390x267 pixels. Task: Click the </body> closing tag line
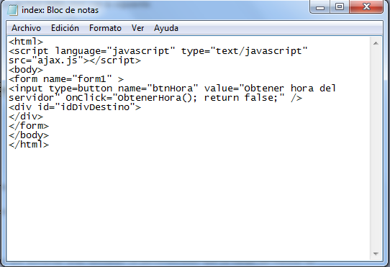tap(29, 135)
